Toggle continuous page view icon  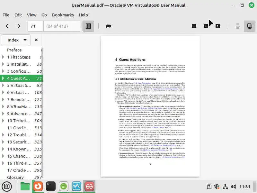[x=238, y=26]
